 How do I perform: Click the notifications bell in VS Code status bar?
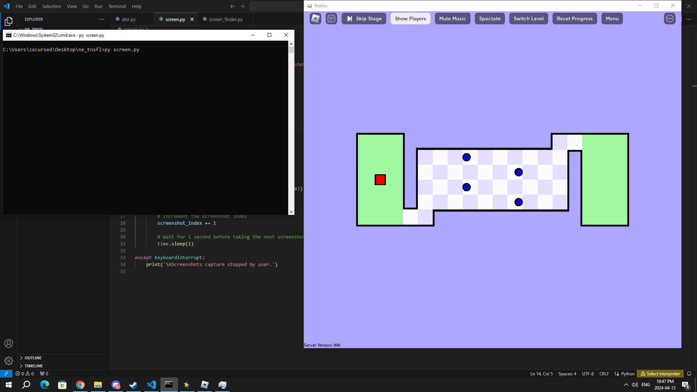pyautogui.click(x=689, y=373)
